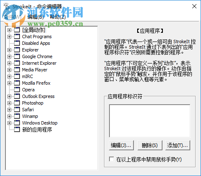Screen dimensions: 201x176
Task: Click the window icon beside Opera
Action: coord(17,90)
